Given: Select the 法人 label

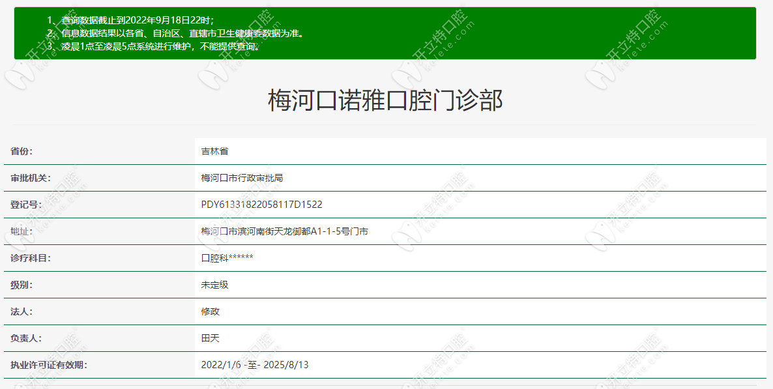Looking at the screenshot, I should pos(22,311).
